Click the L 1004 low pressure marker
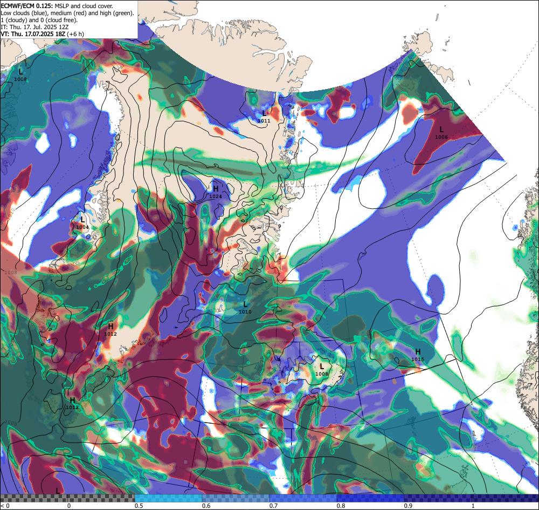Screen dimensions: 539x510 (82, 223)
